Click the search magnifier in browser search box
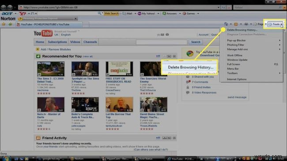Image resolution: width=287 pixels, height=161 pixels. coord(280,7)
